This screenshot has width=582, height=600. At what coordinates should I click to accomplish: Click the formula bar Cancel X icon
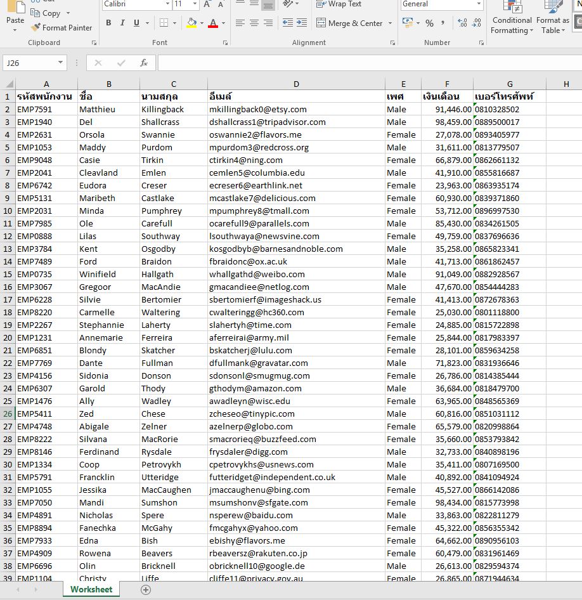[98, 63]
